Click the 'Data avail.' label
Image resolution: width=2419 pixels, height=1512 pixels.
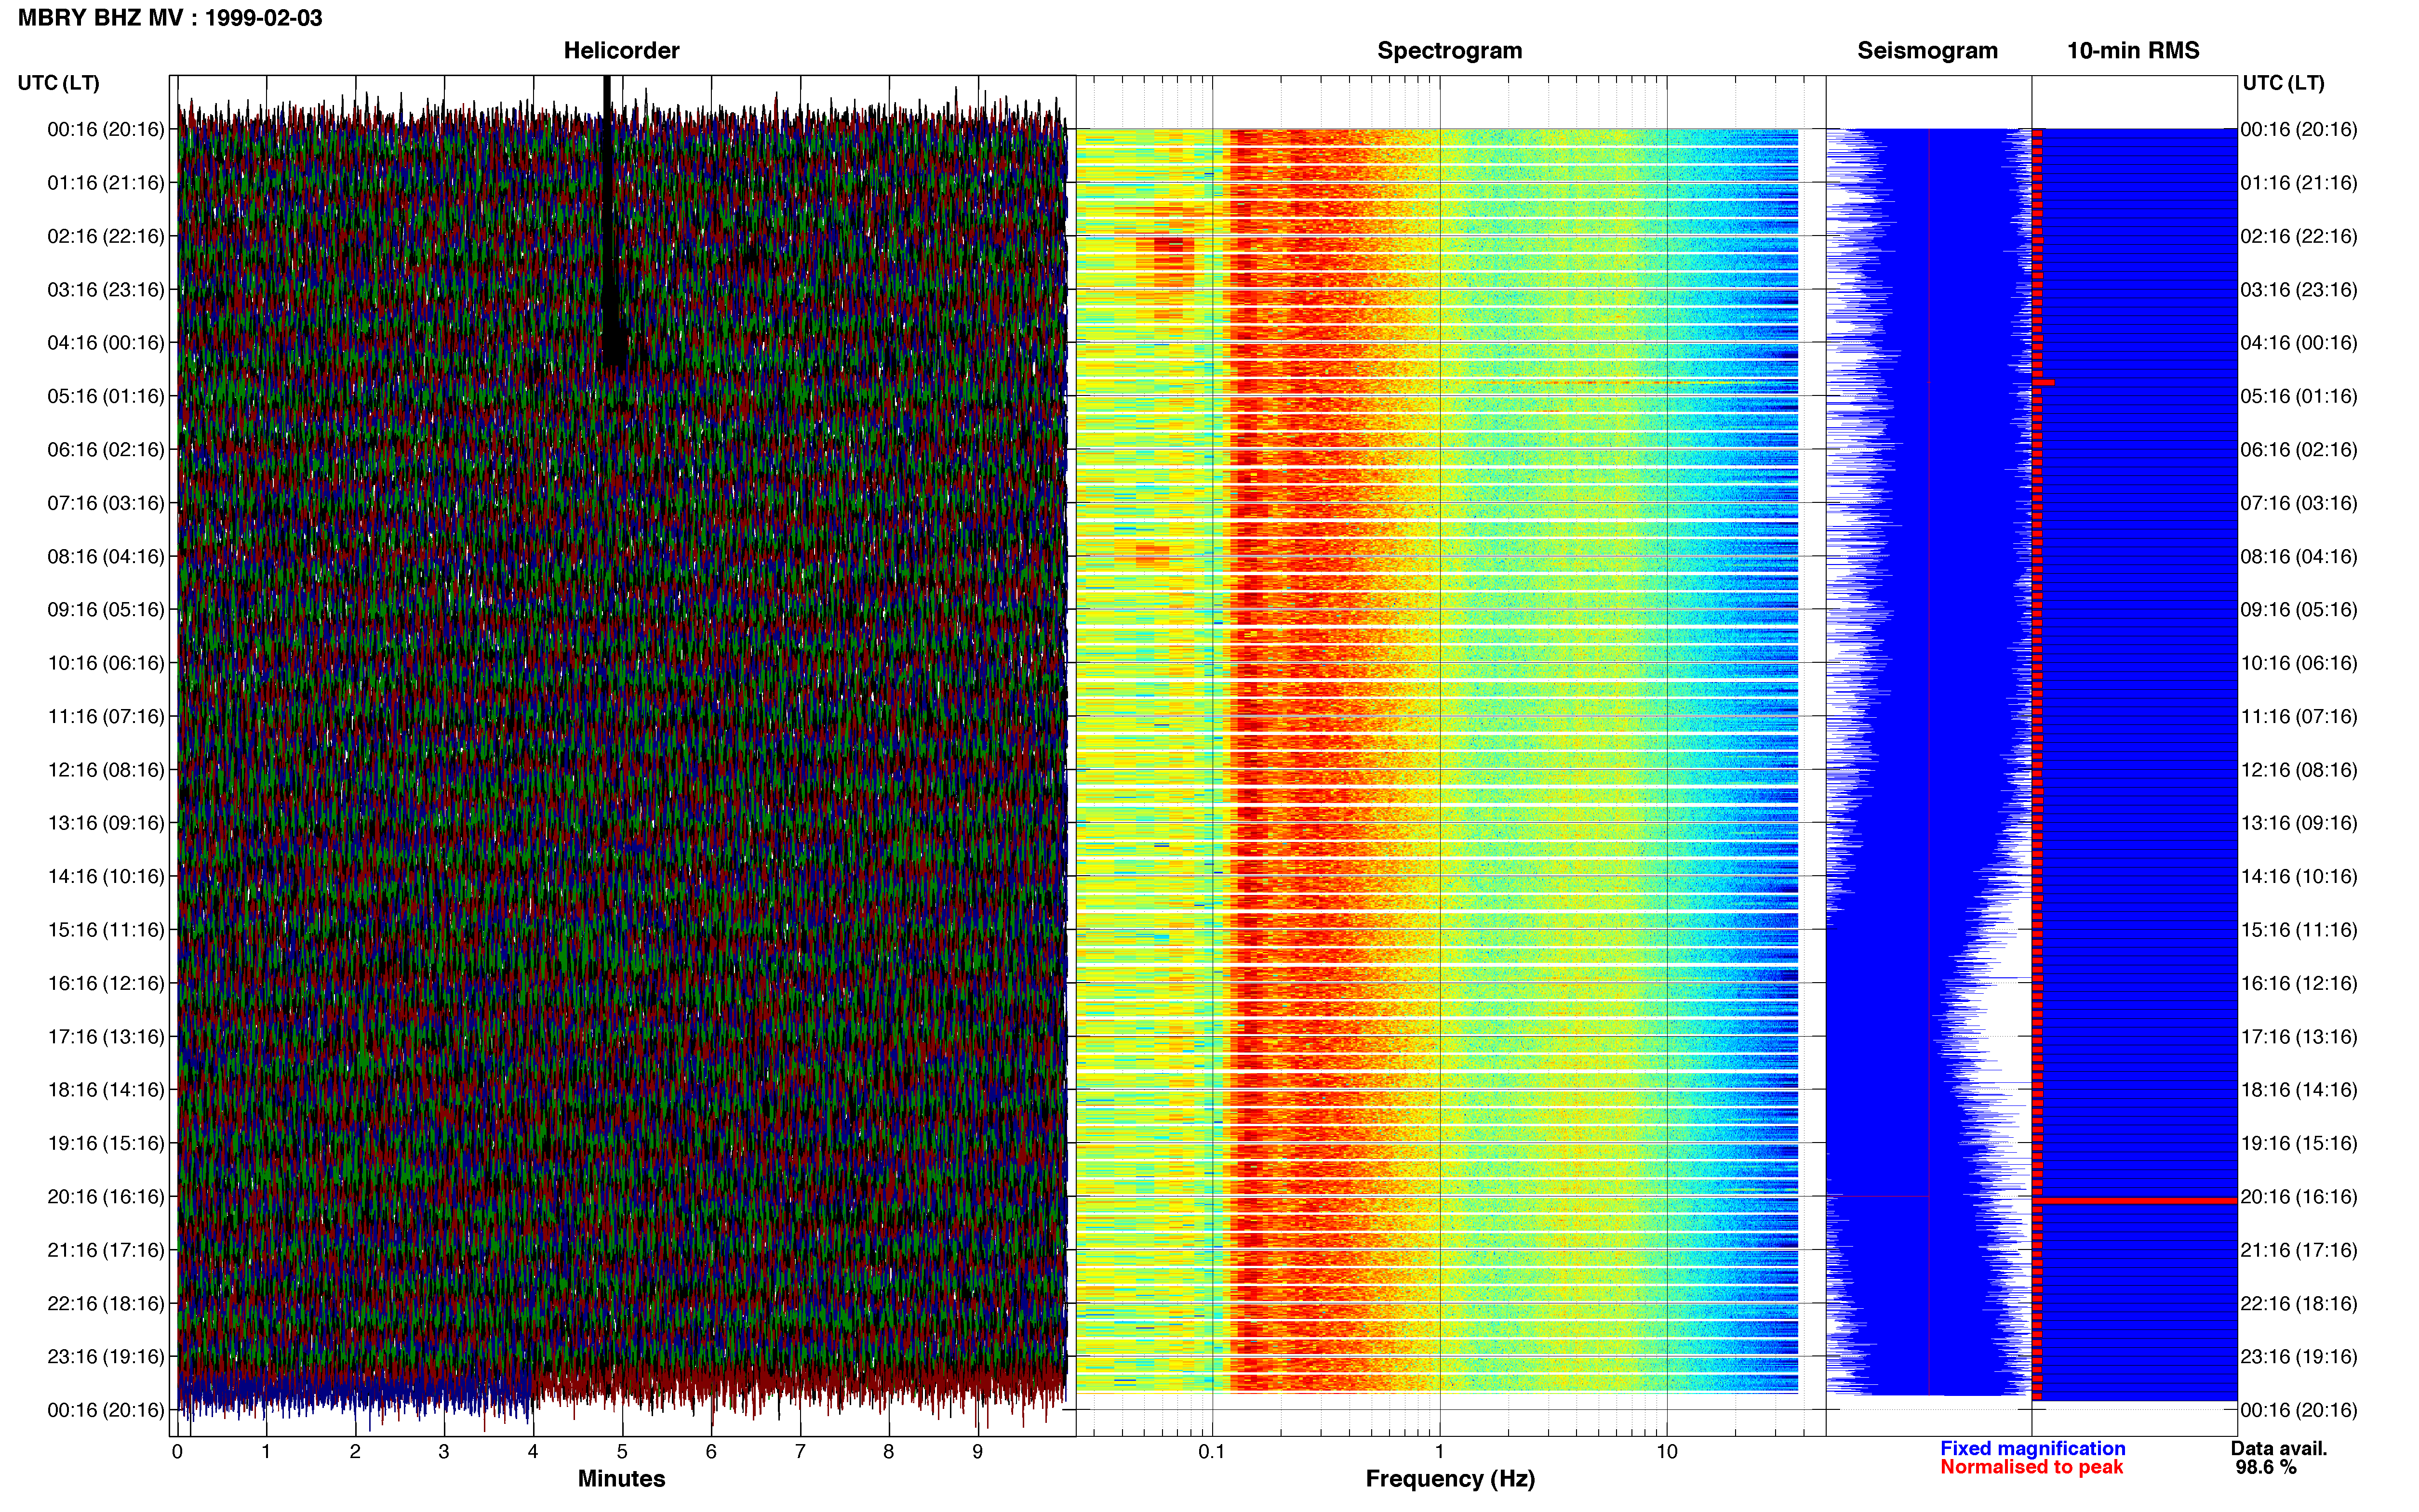(2279, 1448)
